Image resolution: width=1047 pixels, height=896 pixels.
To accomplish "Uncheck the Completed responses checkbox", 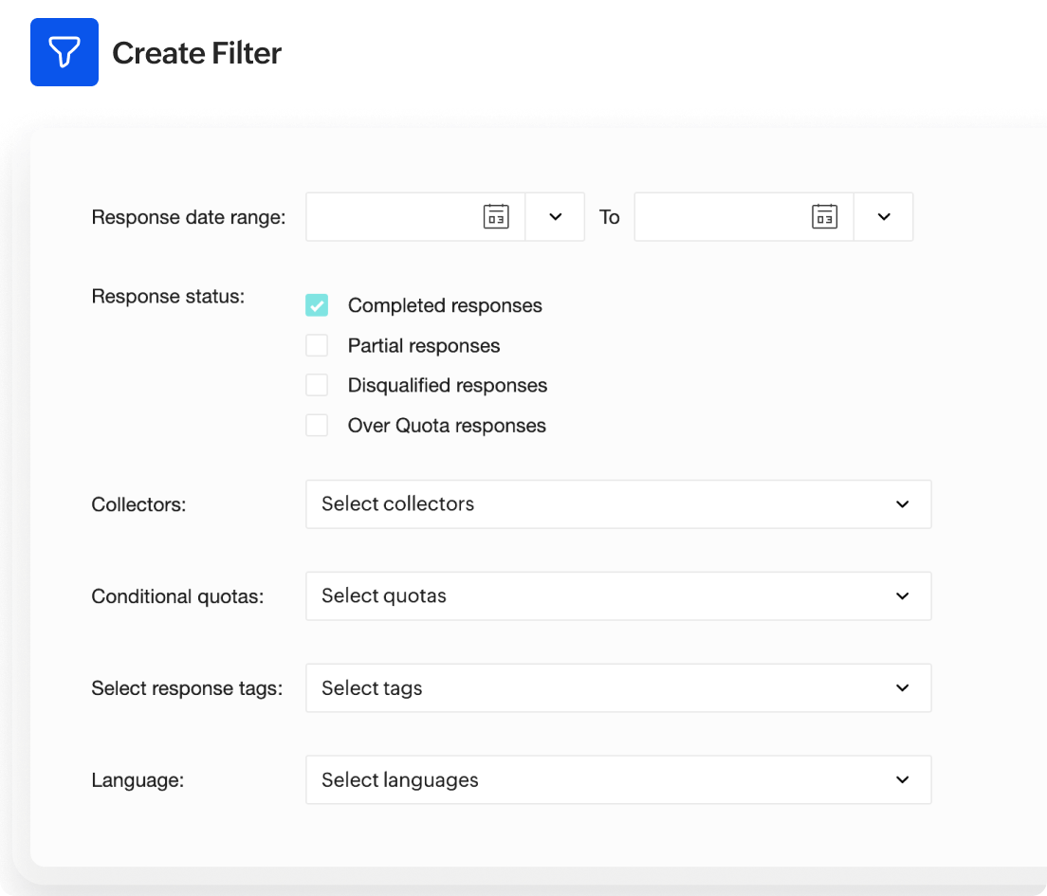I will [317, 305].
